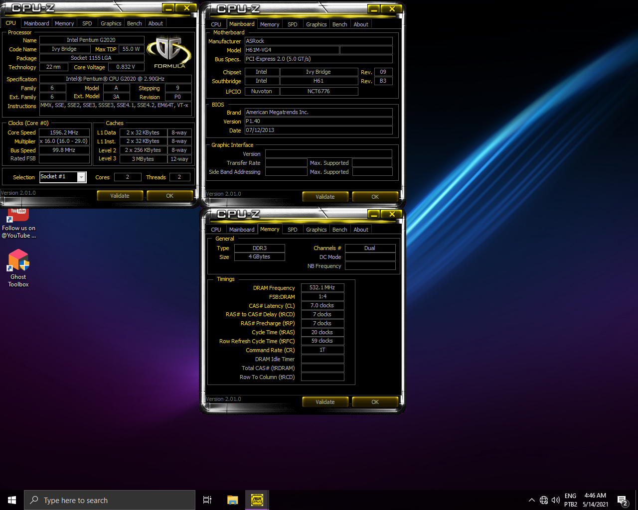This screenshot has width=638, height=510.
Task: Open the Bench tab in the CPU window
Action: coord(135,23)
